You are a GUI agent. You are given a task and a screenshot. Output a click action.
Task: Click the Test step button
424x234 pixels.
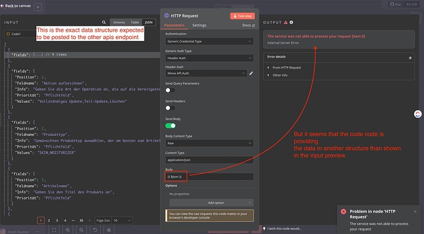[242, 16]
